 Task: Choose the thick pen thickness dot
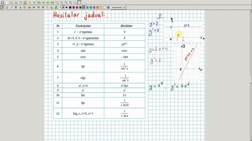(x=67, y=7)
